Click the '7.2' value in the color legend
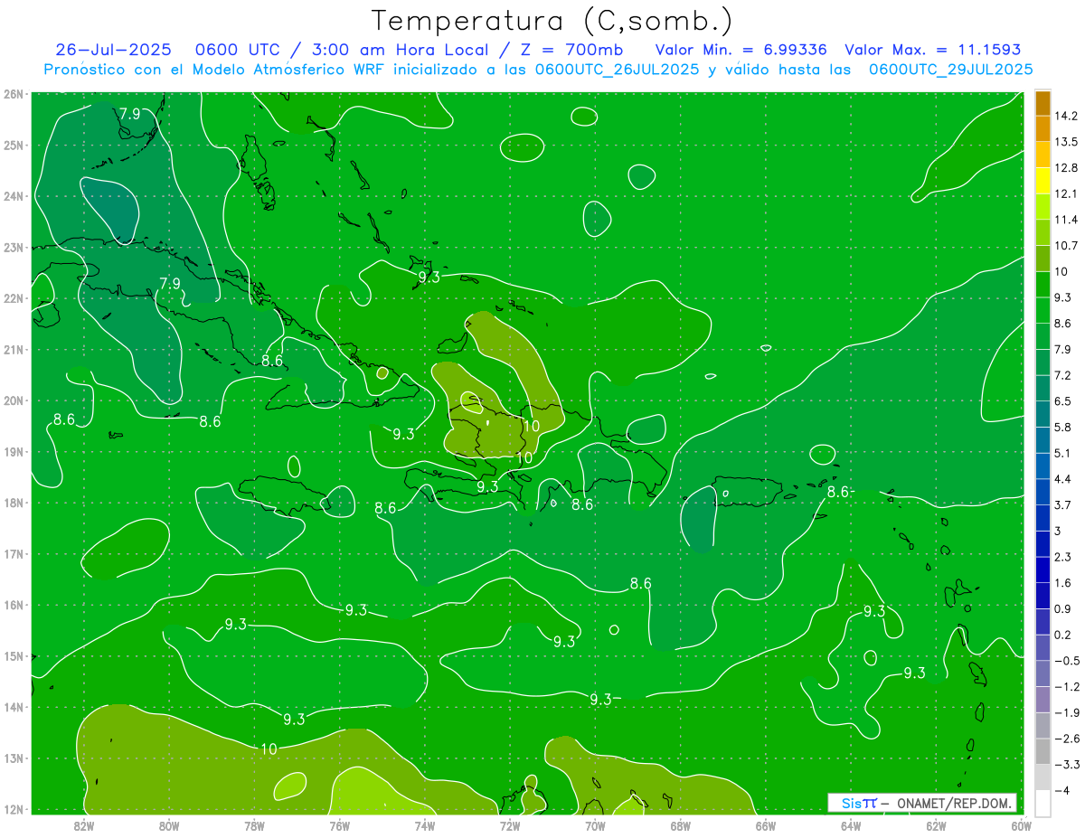The width and height of the screenshot is (1085, 838). pyautogui.click(x=1062, y=375)
